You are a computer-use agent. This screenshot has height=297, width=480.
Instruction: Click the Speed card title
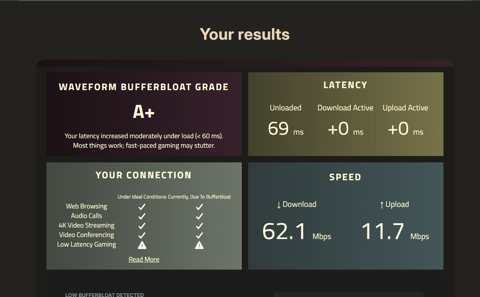coord(345,177)
